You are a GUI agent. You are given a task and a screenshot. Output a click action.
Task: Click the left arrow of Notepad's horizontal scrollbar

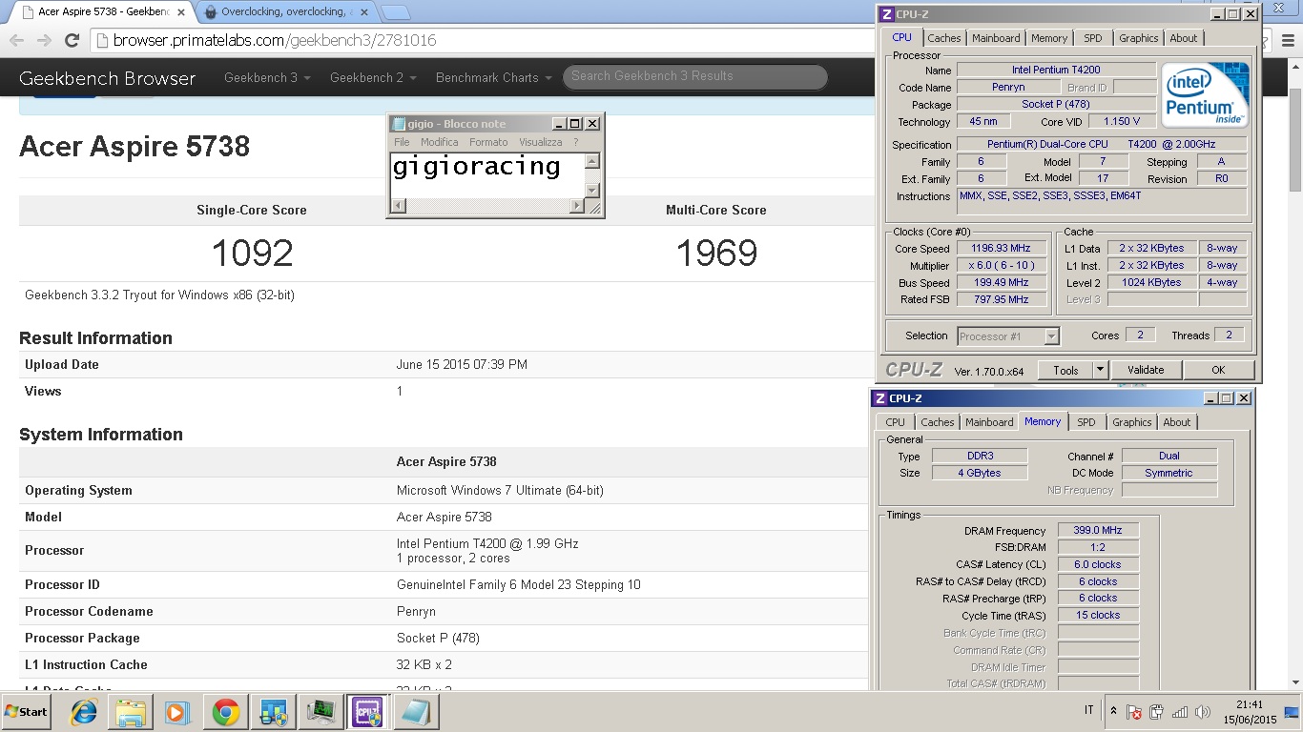[399, 206]
